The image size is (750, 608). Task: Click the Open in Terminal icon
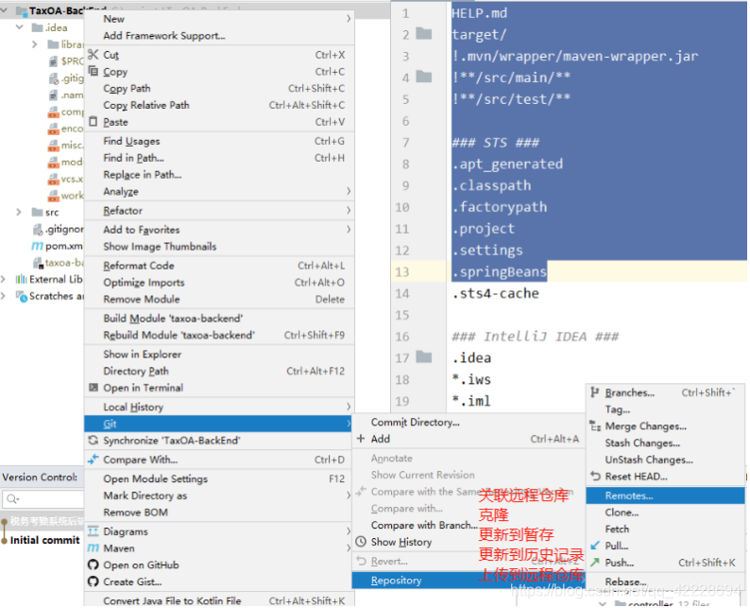coord(94,388)
